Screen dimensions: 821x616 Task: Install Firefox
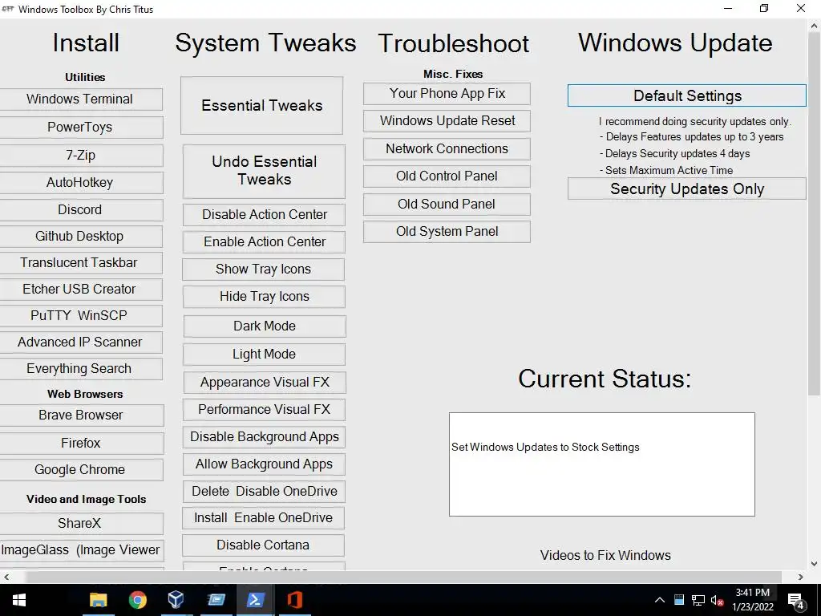pos(81,443)
